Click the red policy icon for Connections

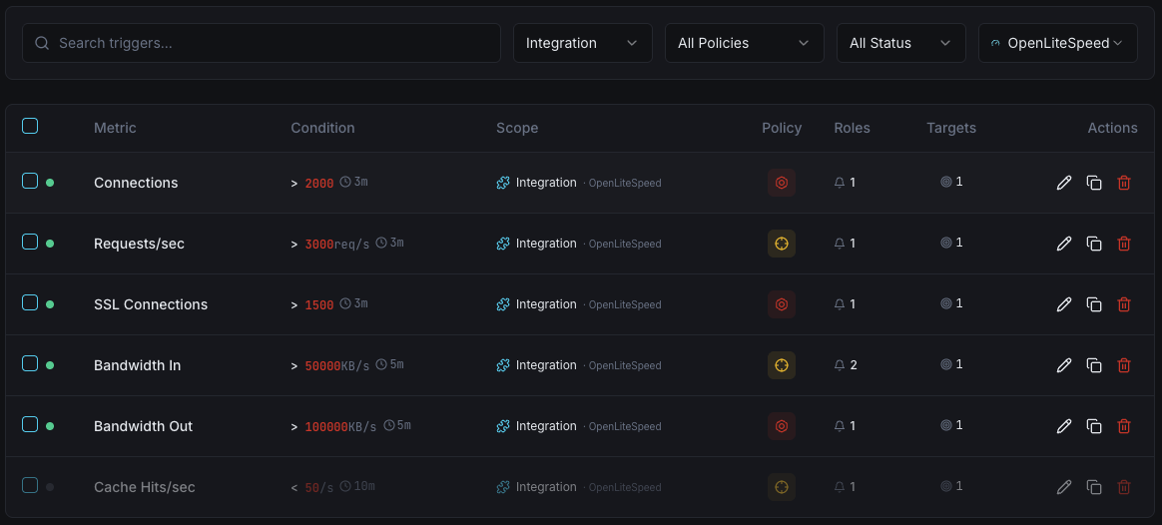coord(781,183)
